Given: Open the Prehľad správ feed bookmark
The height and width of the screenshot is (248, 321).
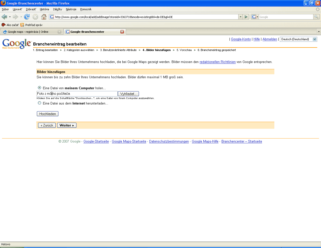Looking at the screenshot, I should 31,25.
